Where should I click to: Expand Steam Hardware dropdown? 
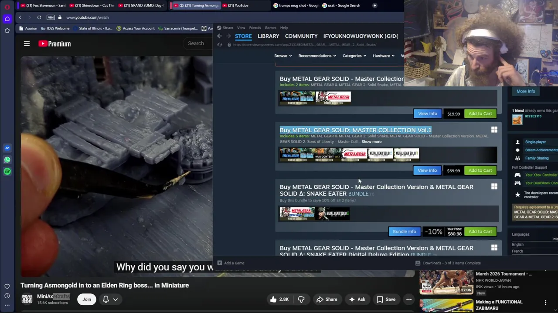click(383, 56)
